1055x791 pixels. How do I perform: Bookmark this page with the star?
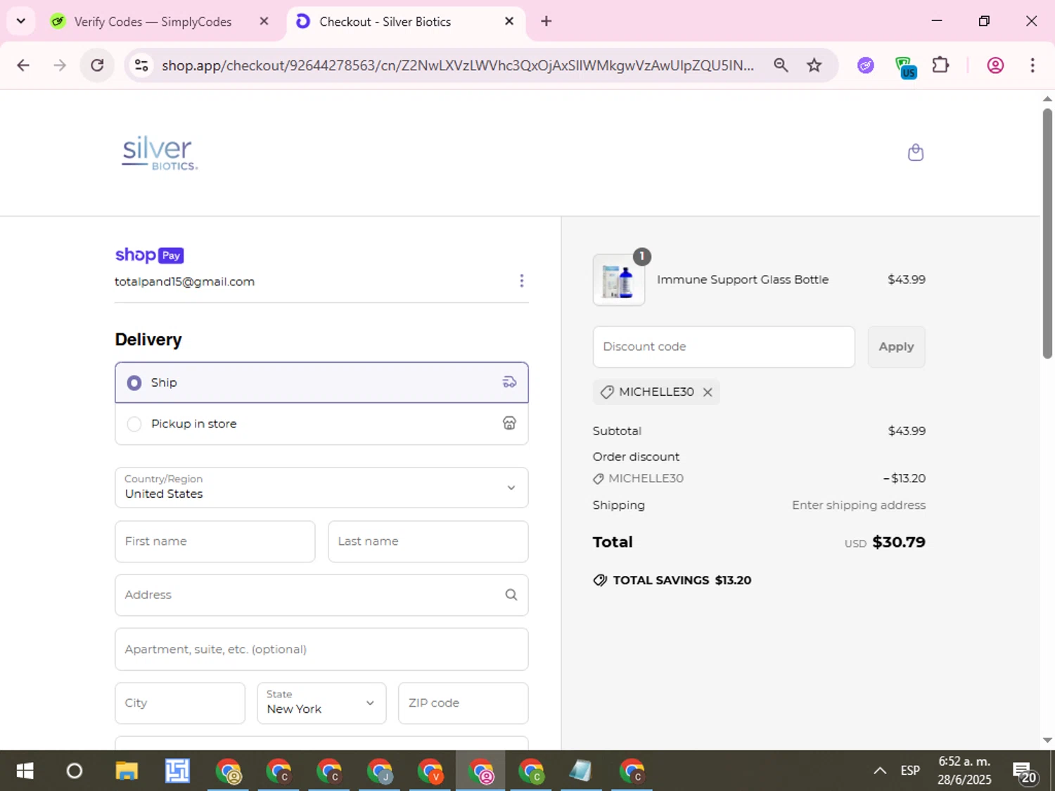coord(814,65)
